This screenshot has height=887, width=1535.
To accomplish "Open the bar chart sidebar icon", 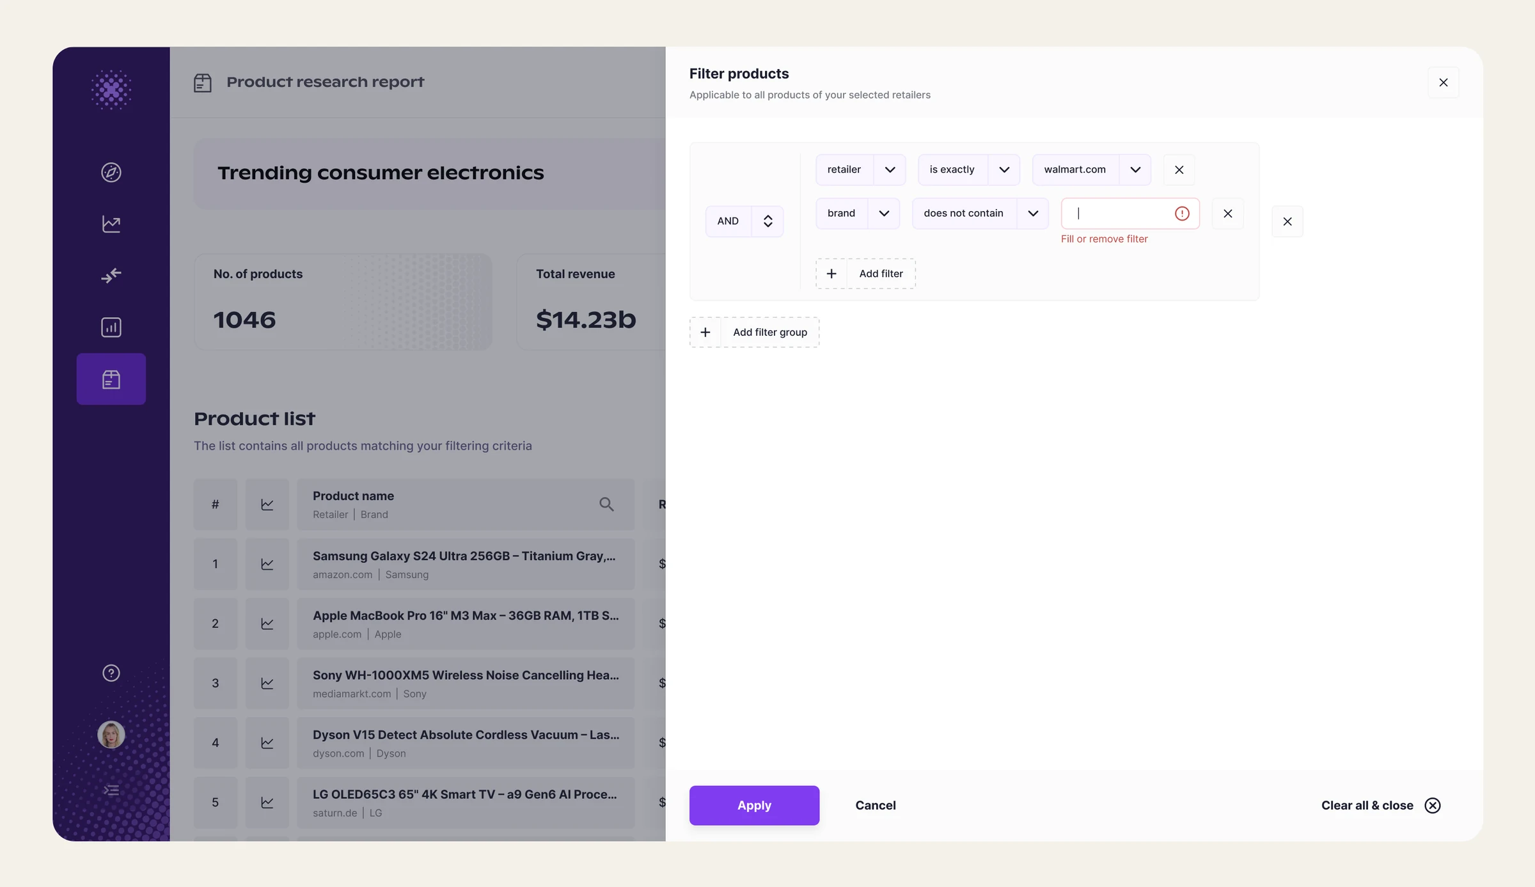I will click(x=111, y=327).
